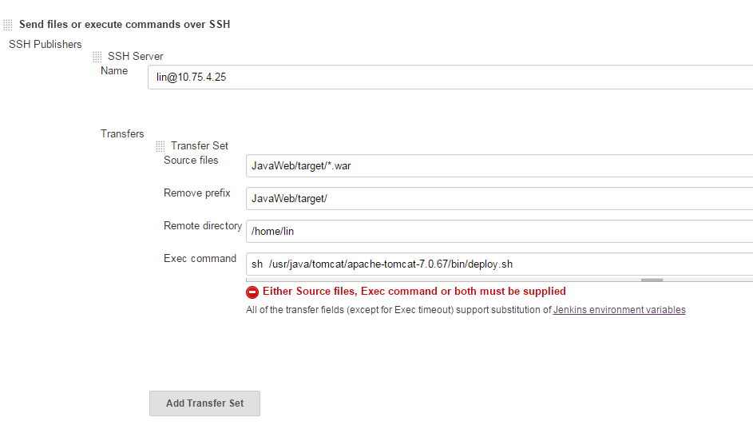Viewport: 753px width, 433px height.
Task: Click the Add Transfer Set button
Action: coord(204,403)
